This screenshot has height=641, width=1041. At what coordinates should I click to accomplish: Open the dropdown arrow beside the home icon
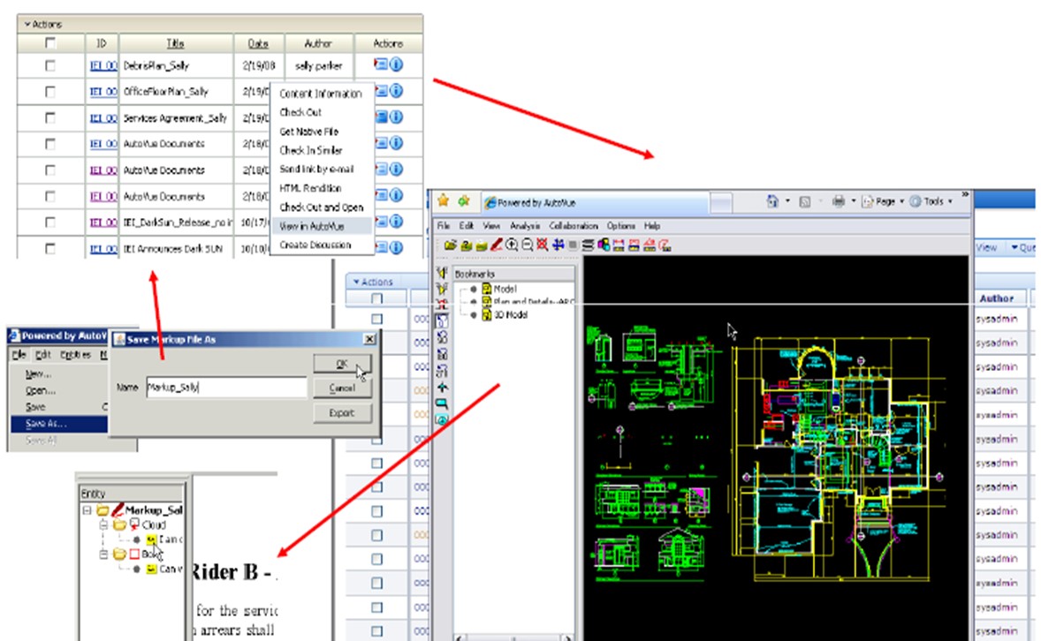787,200
